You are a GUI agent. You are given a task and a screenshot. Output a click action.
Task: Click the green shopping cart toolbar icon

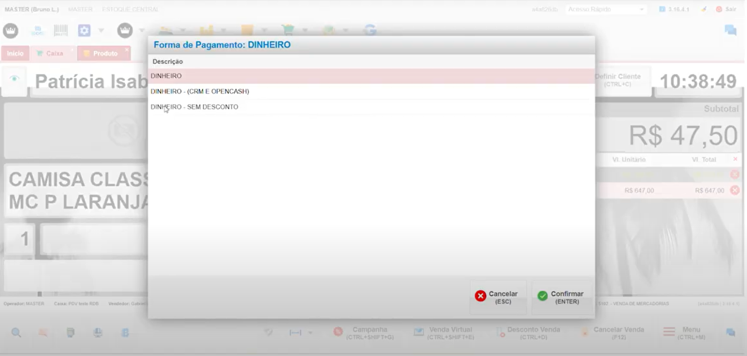pyautogui.click(x=288, y=30)
